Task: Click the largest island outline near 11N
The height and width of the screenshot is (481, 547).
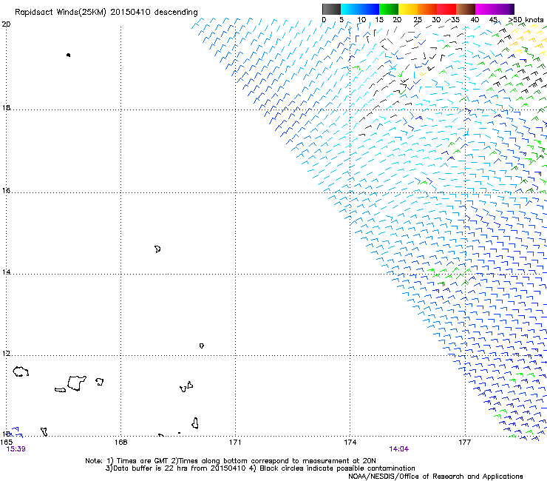Action: click(77, 383)
